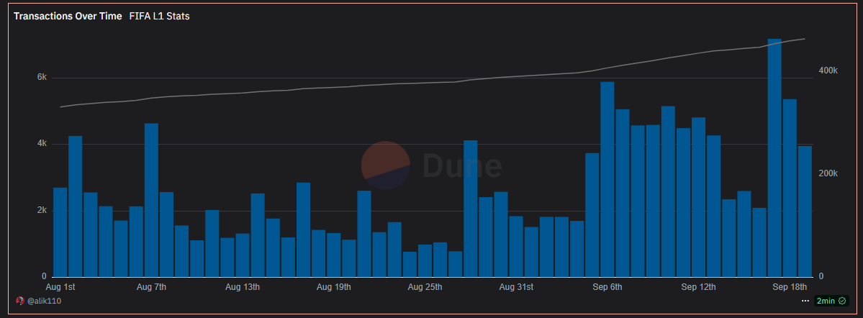
Task: Select the bar above the Aug 7th label
Action: 151,200
